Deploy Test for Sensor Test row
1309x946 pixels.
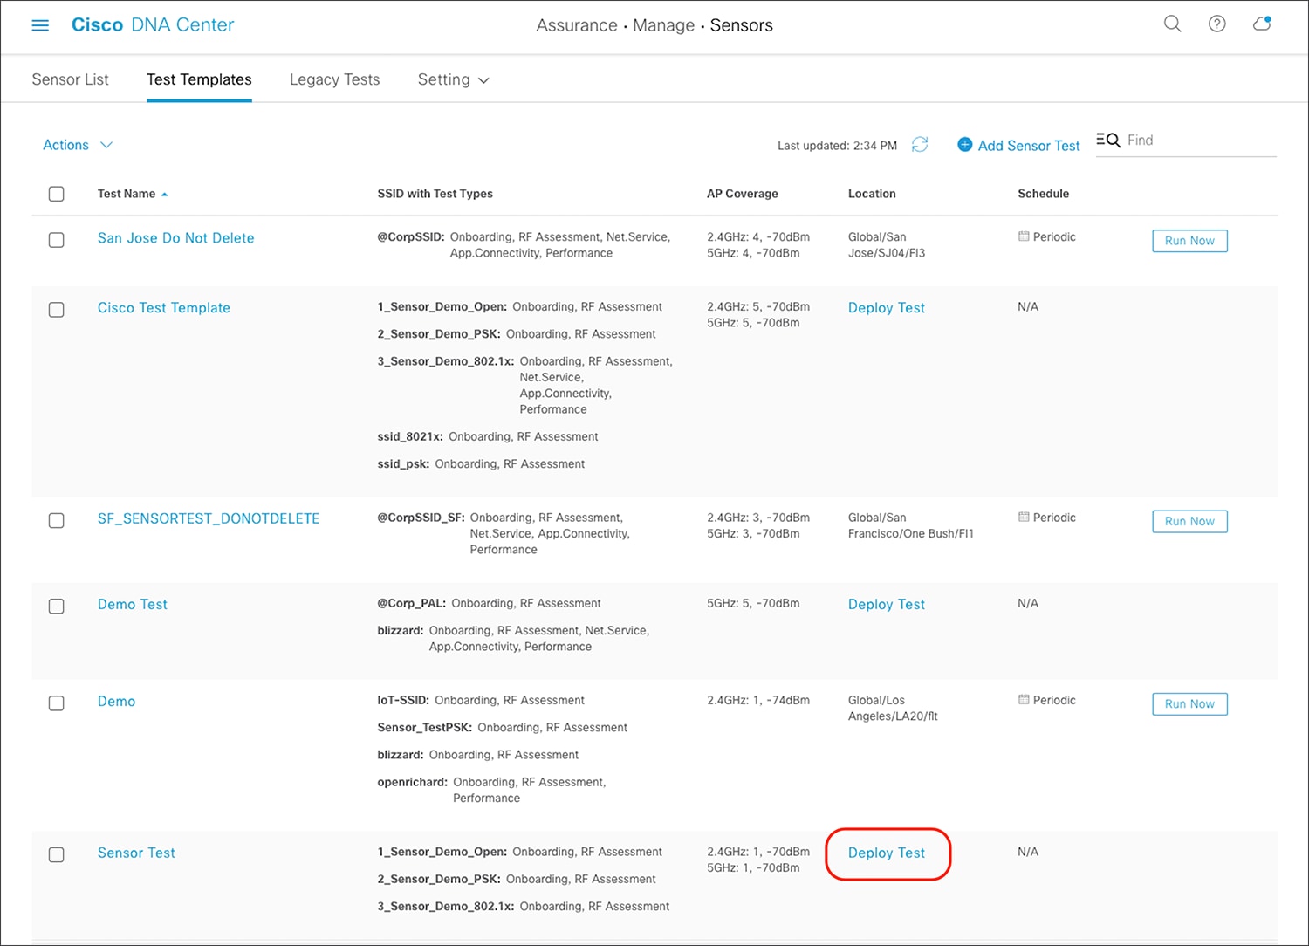click(x=886, y=853)
